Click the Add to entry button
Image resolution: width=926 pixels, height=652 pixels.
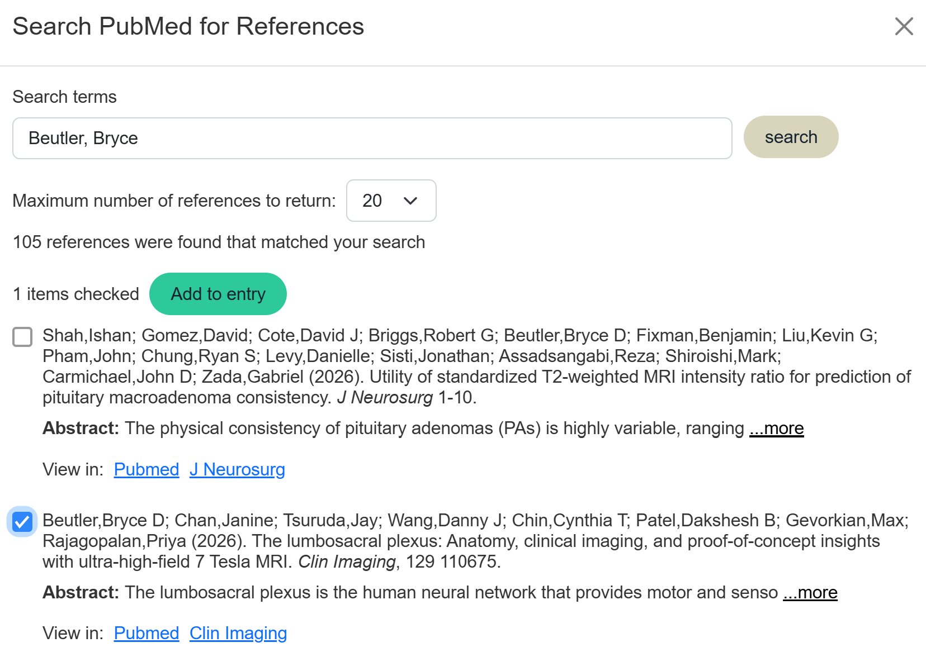click(x=218, y=294)
